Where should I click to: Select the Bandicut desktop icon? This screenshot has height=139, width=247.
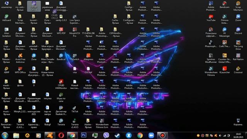61,57
